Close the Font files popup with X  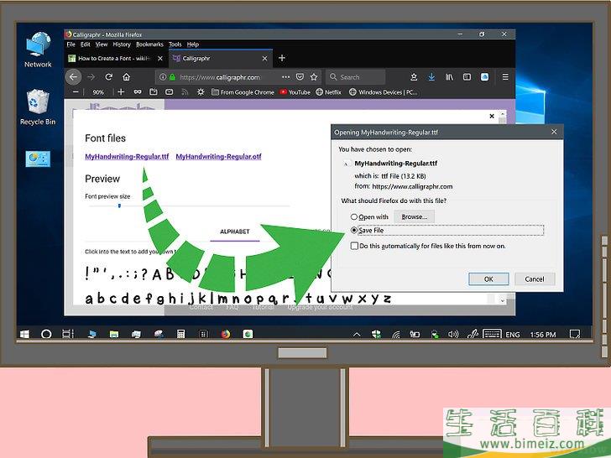point(492,116)
